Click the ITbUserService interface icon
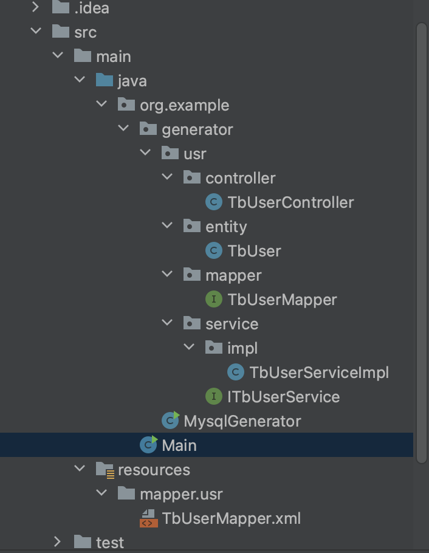The image size is (429, 553). coord(214,397)
